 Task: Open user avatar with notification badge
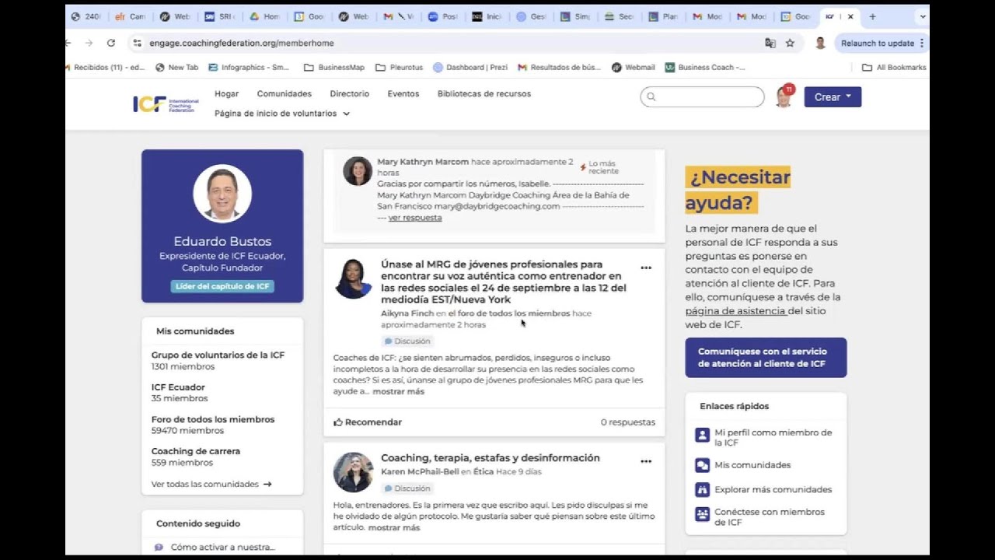tap(784, 96)
